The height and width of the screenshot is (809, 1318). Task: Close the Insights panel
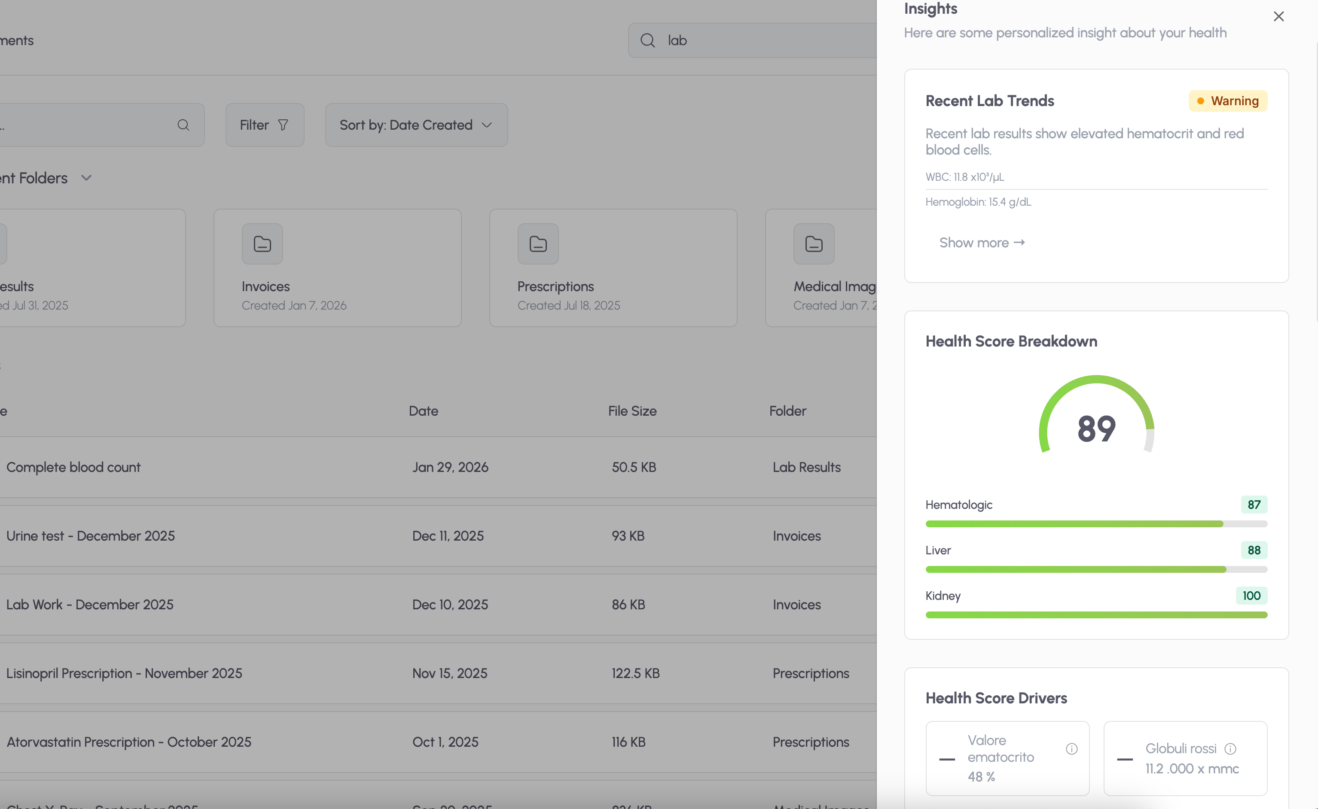click(1278, 17)
